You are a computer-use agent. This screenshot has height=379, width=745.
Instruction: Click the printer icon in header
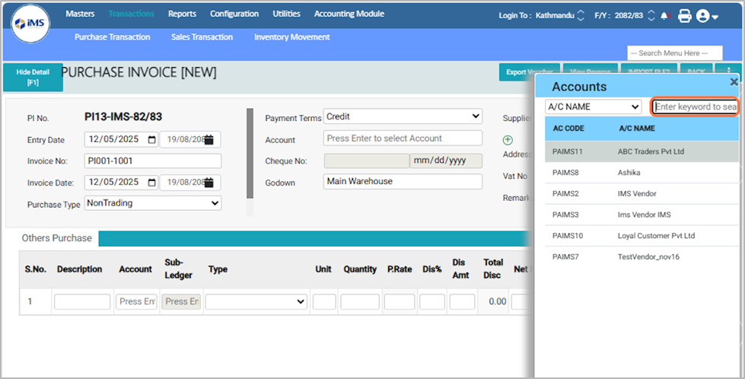pos(684,15)
